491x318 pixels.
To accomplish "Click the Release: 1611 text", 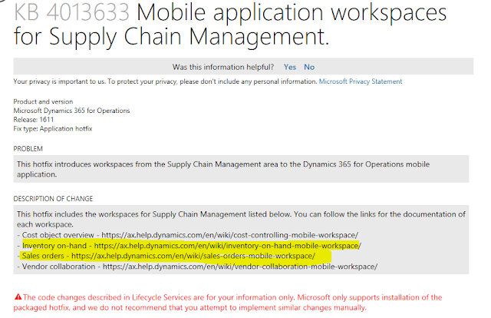I will click(34, 120).
